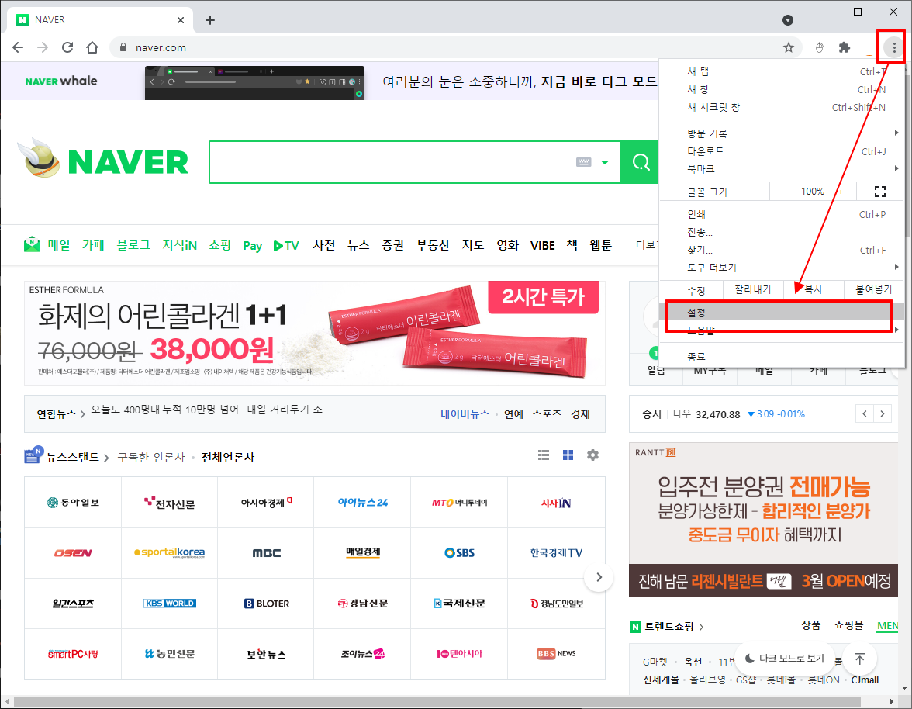Click the fullscreen icon in menu zoom row

[880, 192]
